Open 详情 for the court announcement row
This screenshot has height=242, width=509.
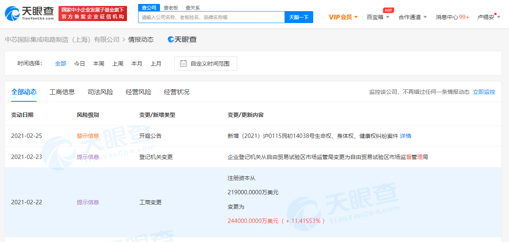pos(406,136)
